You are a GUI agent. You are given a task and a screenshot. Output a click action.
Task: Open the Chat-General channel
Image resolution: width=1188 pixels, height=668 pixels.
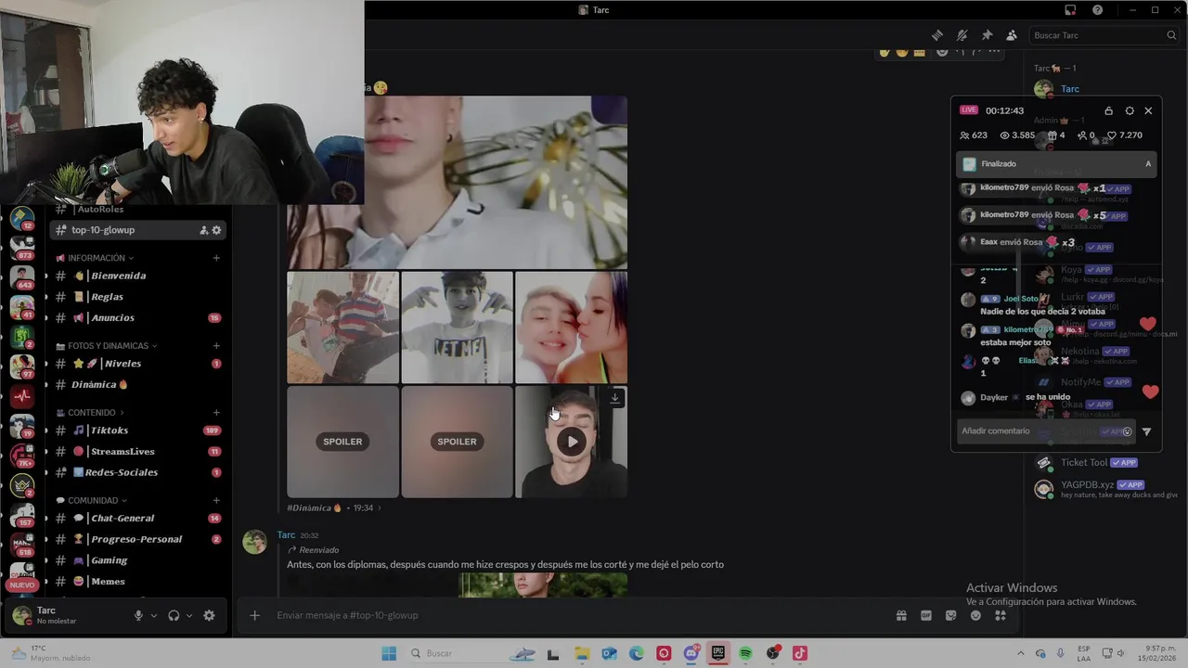pyautogui.click(x=137, y=519)
